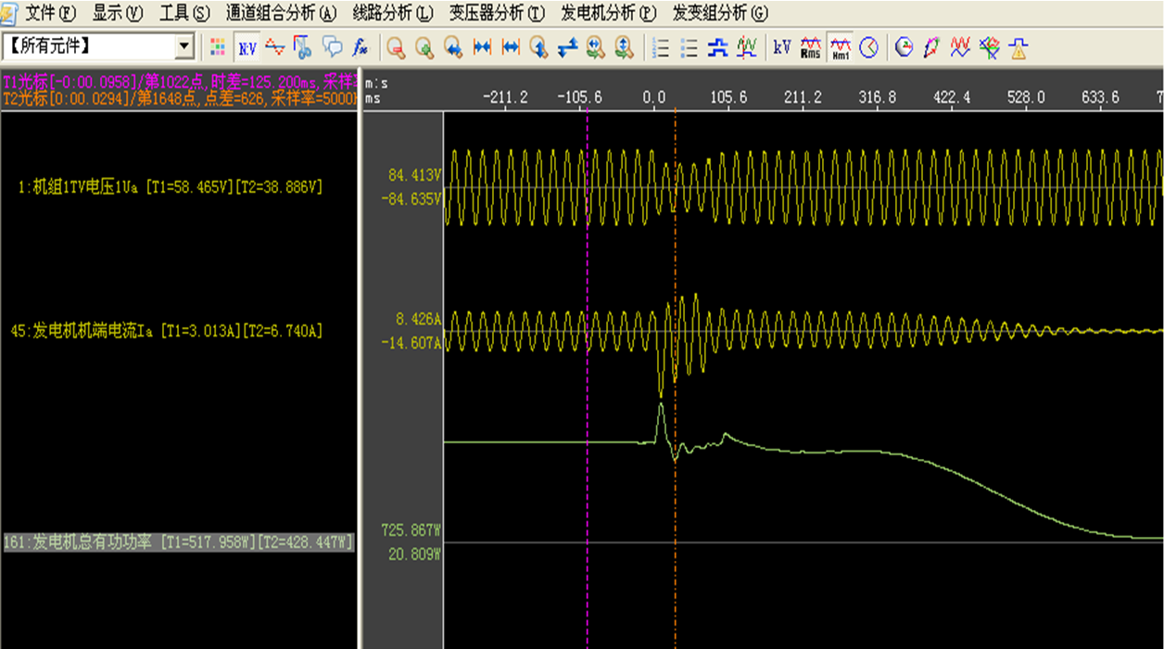Screen dimensions: 1164x649
Task: Click the 316.8 time axis tick label
Action: 878,97
